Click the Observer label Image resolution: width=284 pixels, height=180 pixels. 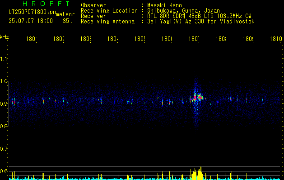[93, 5]
